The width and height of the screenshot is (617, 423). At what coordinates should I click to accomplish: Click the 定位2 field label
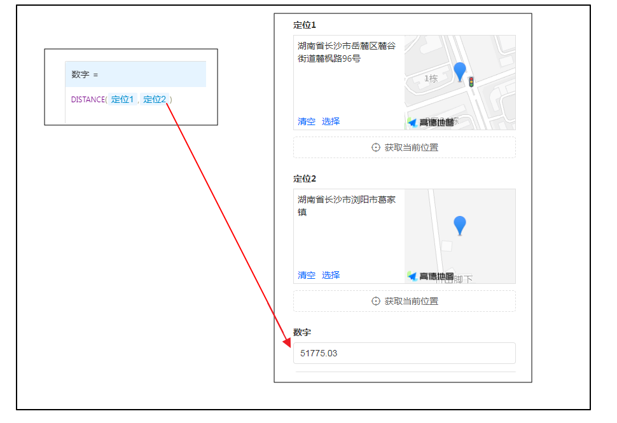click(x=305, y=178)
